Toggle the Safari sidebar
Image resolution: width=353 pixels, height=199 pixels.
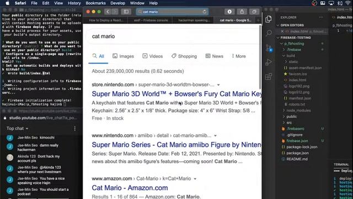pos(126,12)
